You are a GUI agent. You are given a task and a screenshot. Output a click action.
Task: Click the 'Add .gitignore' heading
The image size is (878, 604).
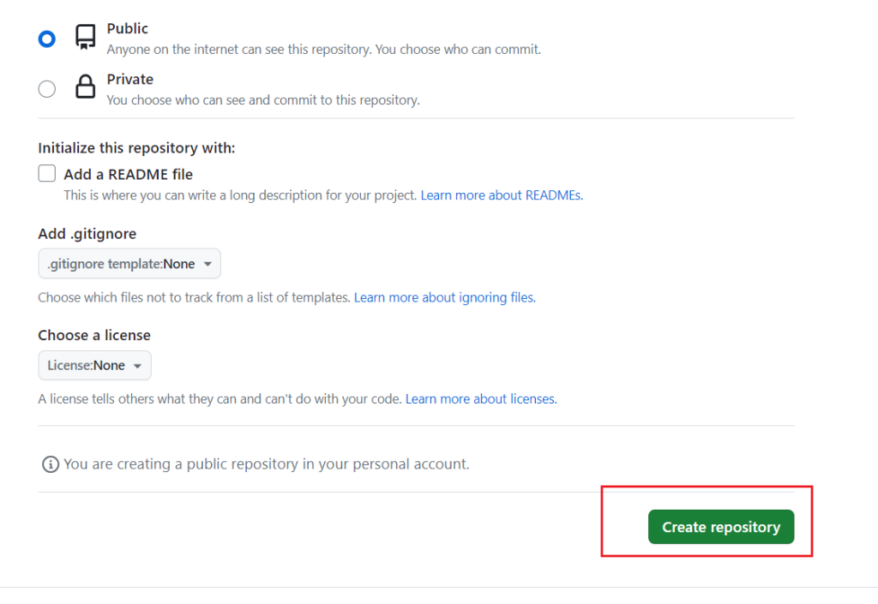pyautogui.click(x=87, y=234)
